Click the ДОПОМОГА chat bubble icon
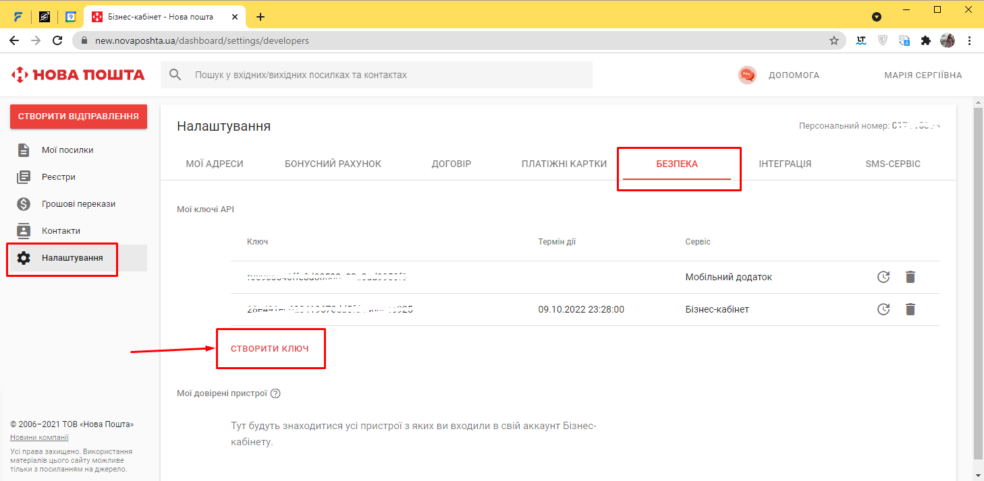This screenshot has height=481, width=984. (x=747, y=75)
